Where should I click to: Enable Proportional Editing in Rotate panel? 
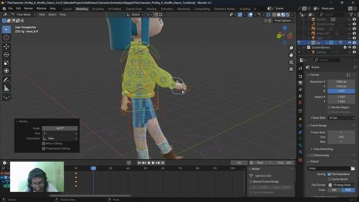[44, 149]
